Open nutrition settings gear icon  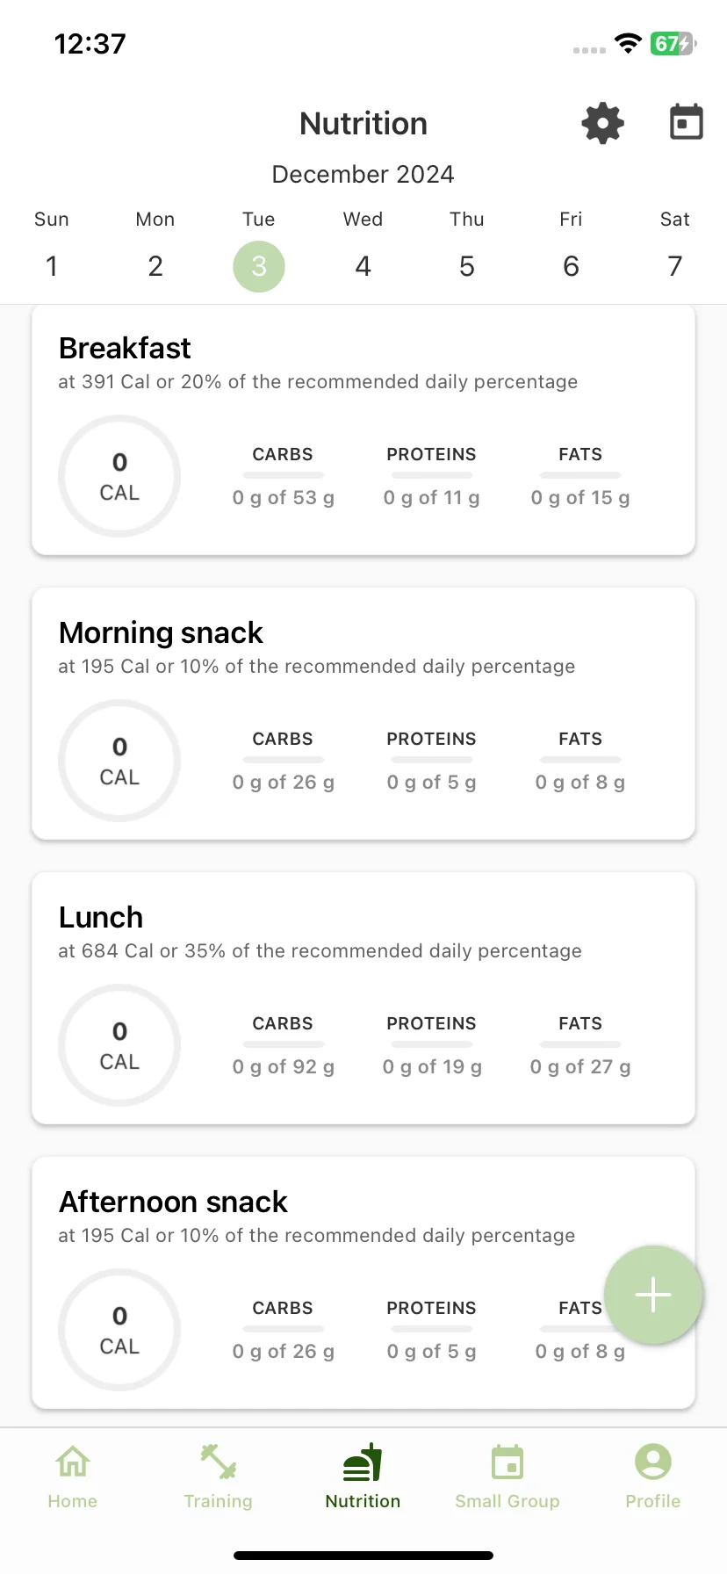click(602, 123)
